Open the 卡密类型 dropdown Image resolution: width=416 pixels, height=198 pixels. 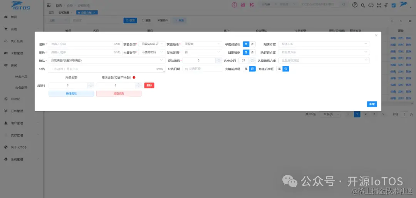point(152,52)
